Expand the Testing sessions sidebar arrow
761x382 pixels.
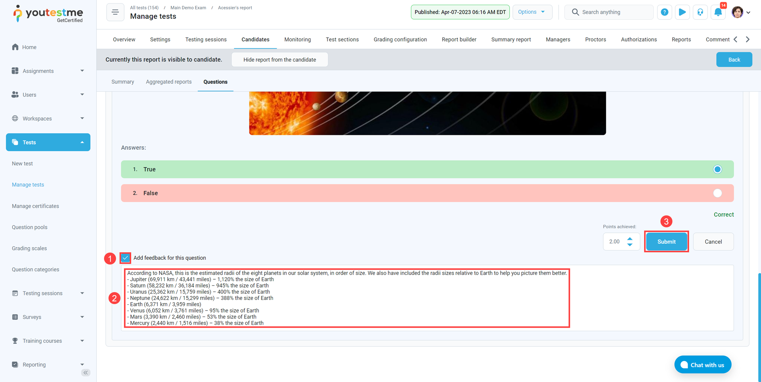(82, 293)
